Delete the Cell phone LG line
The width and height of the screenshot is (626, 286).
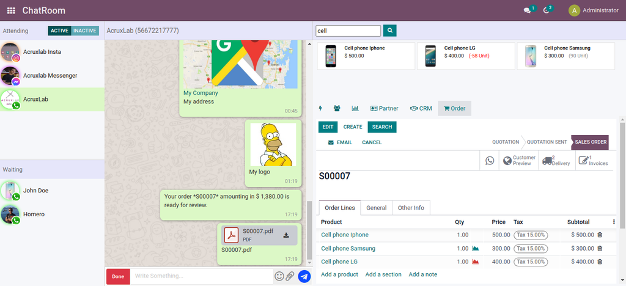[600, 262]
